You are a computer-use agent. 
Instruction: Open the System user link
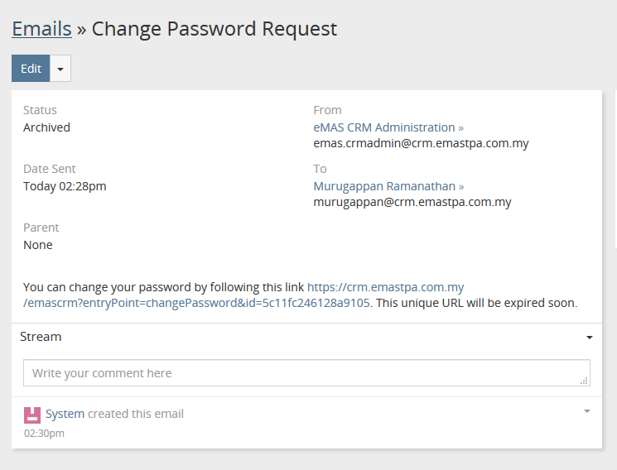click(65, 414)
